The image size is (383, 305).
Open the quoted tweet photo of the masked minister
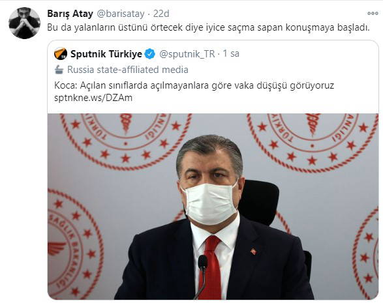coord(213,207)
